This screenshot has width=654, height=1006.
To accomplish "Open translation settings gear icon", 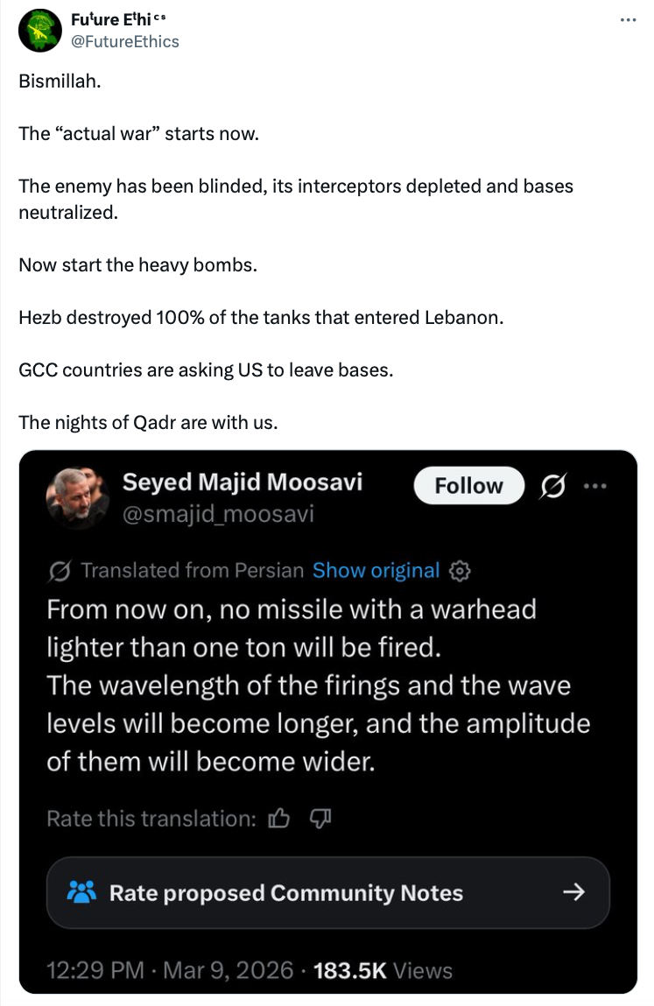I will coord(459,571).
